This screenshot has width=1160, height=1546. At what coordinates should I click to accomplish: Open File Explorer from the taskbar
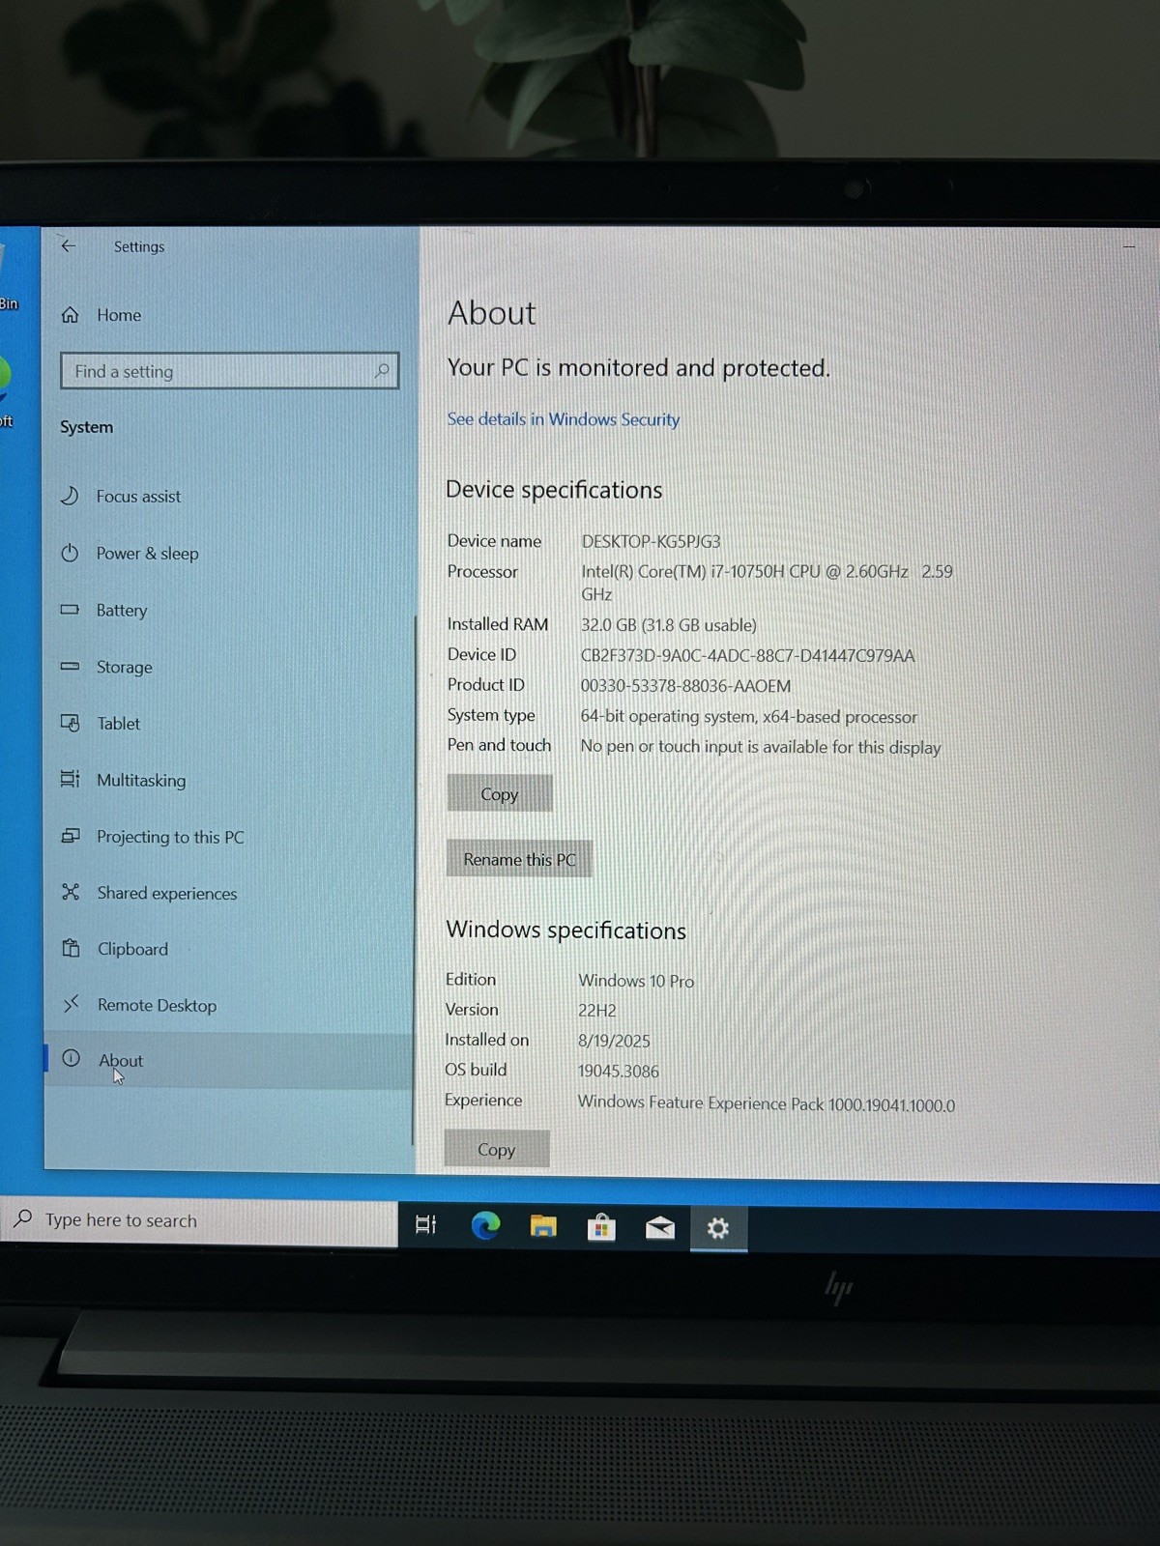coord(543,1227)
